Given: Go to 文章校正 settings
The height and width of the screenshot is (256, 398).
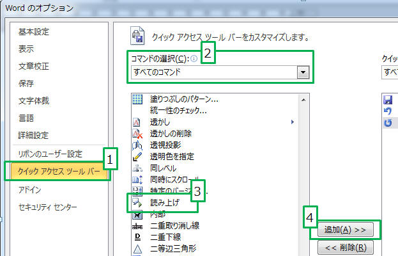Looking at the screenshot, I should point(33,66).
